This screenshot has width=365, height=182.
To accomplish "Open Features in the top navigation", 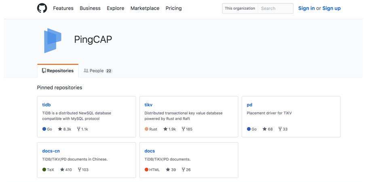I will (63, 8).
